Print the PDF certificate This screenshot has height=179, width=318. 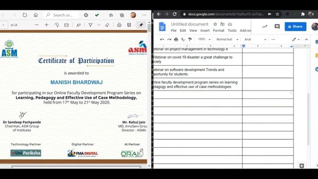pyautogui.click(x=119, y=25)
